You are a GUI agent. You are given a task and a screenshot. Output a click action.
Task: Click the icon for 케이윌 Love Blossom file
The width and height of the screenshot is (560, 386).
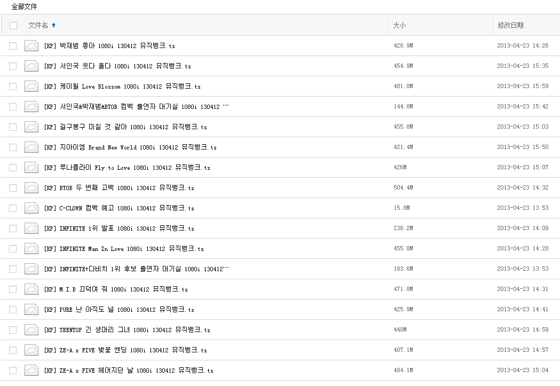coord(31,86)
